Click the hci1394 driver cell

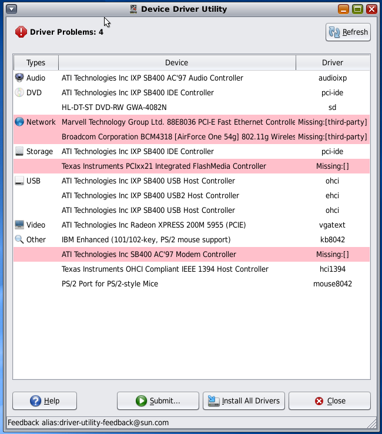pyautogui.click(x=333, y=269)
